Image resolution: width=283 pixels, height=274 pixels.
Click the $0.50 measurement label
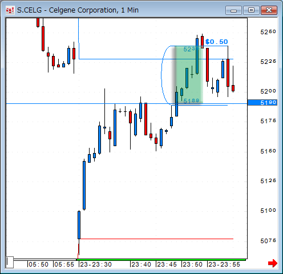tap(217, 42)
